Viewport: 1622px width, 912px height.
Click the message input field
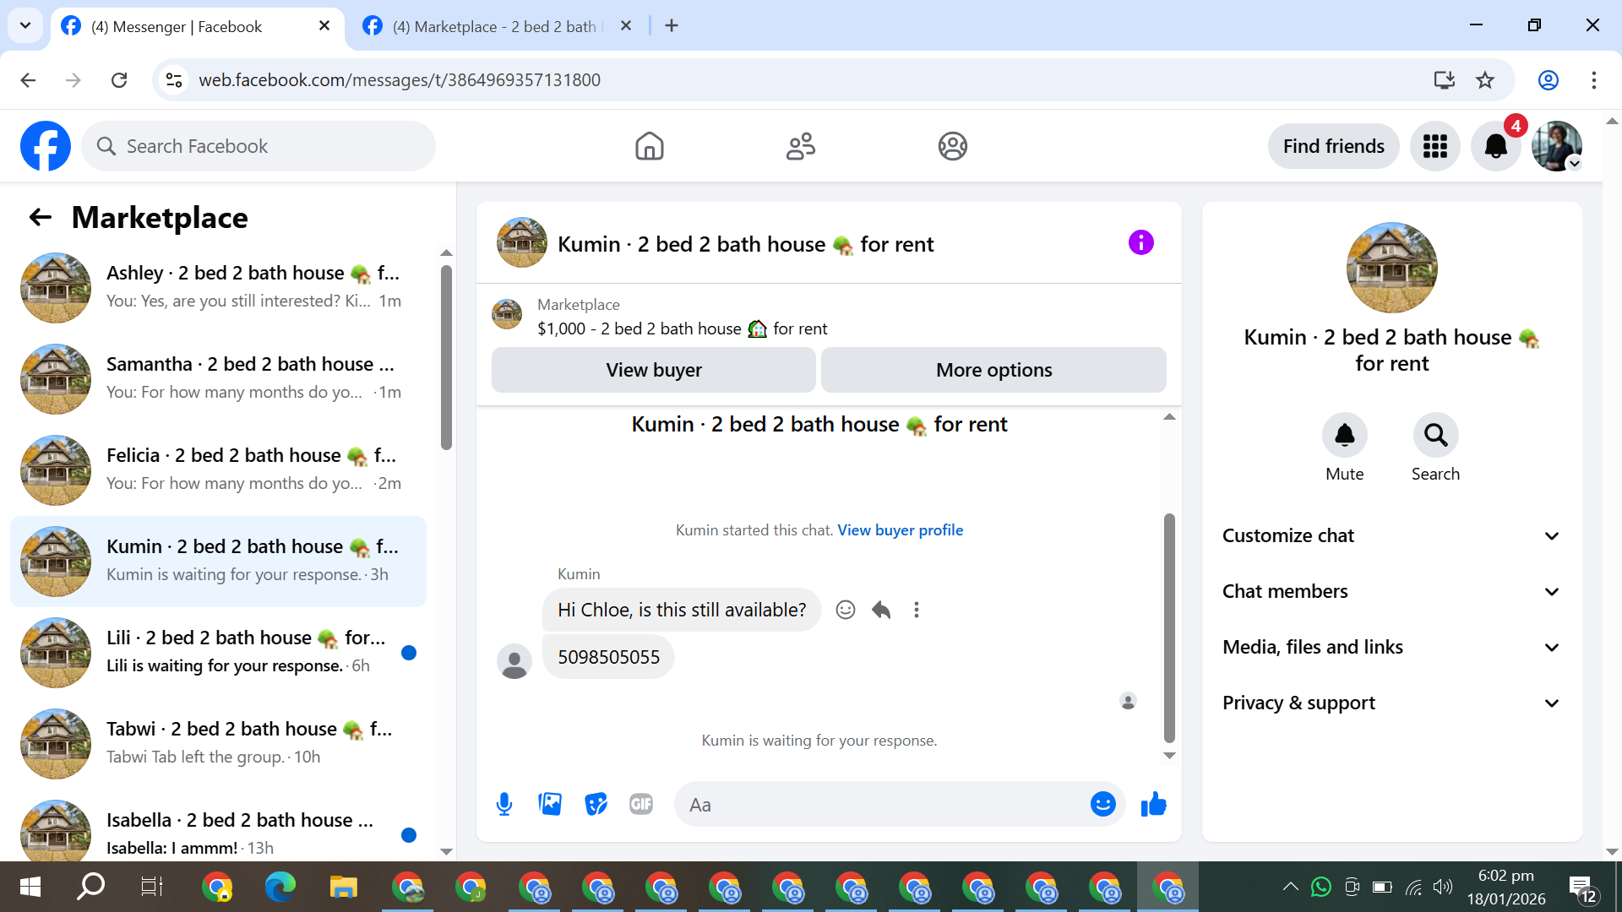879,805
